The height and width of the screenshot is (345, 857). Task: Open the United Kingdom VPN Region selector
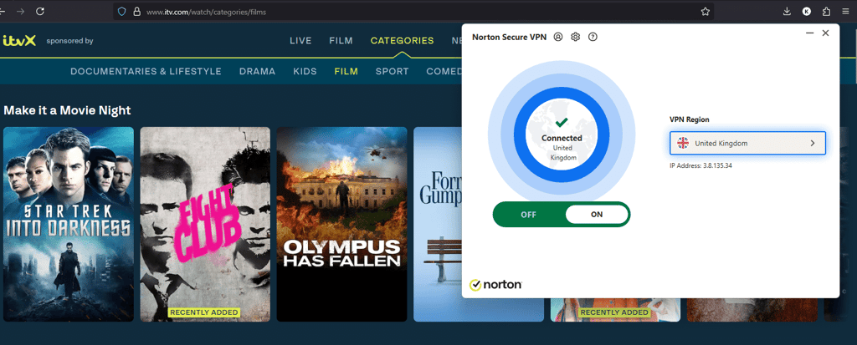pyautogui.click(x=747, y=143)
